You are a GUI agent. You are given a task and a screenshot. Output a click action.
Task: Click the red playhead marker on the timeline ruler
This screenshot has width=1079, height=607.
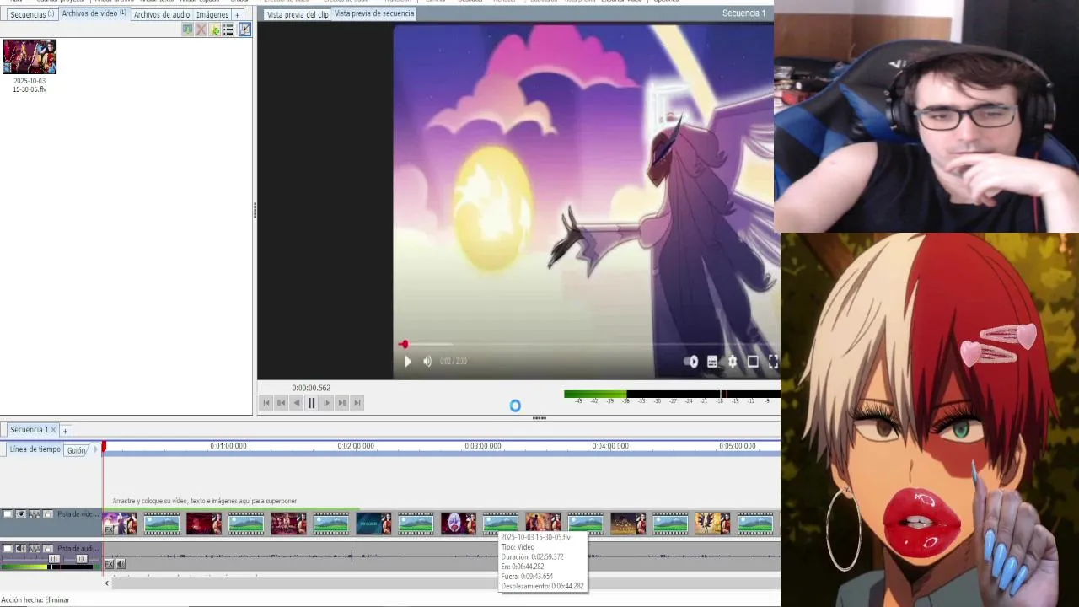click(104, 446)
